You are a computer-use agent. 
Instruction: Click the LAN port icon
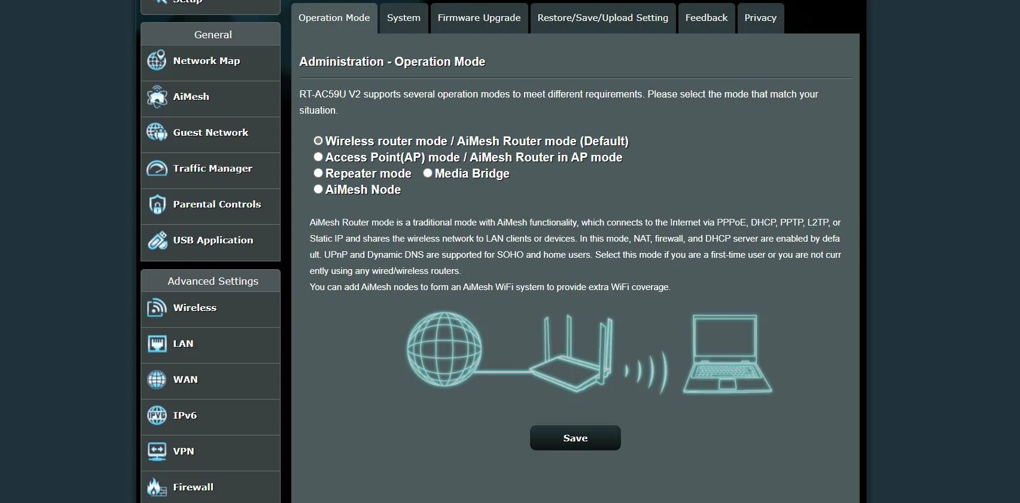(x=157, y=343)
